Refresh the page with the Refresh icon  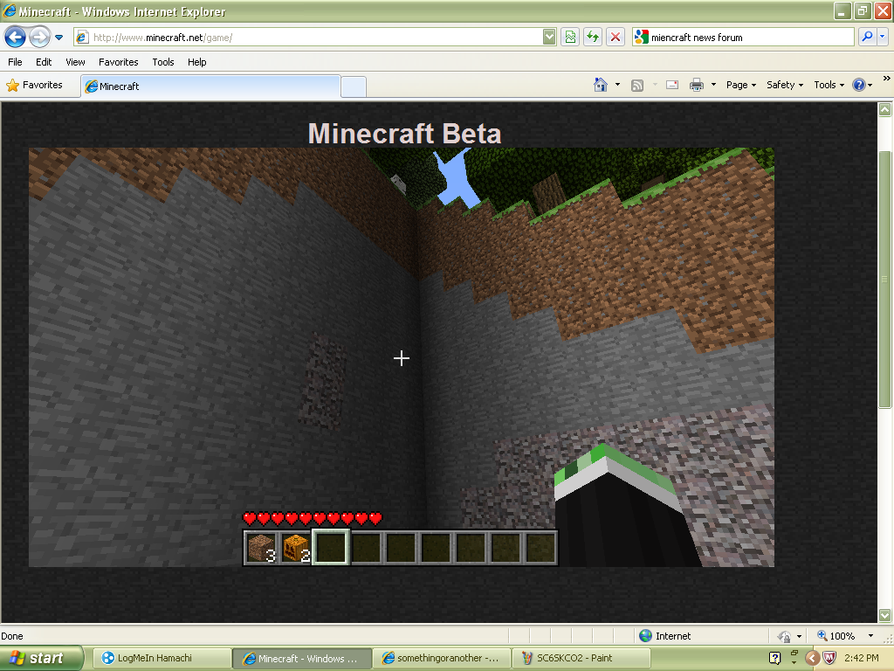click(593, 38)
